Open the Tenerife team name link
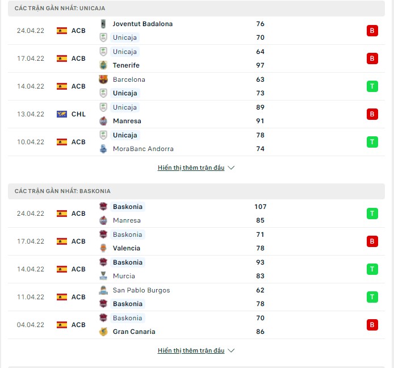The height and width of the screenshot is (368, 394). click(x=126, y=65)
